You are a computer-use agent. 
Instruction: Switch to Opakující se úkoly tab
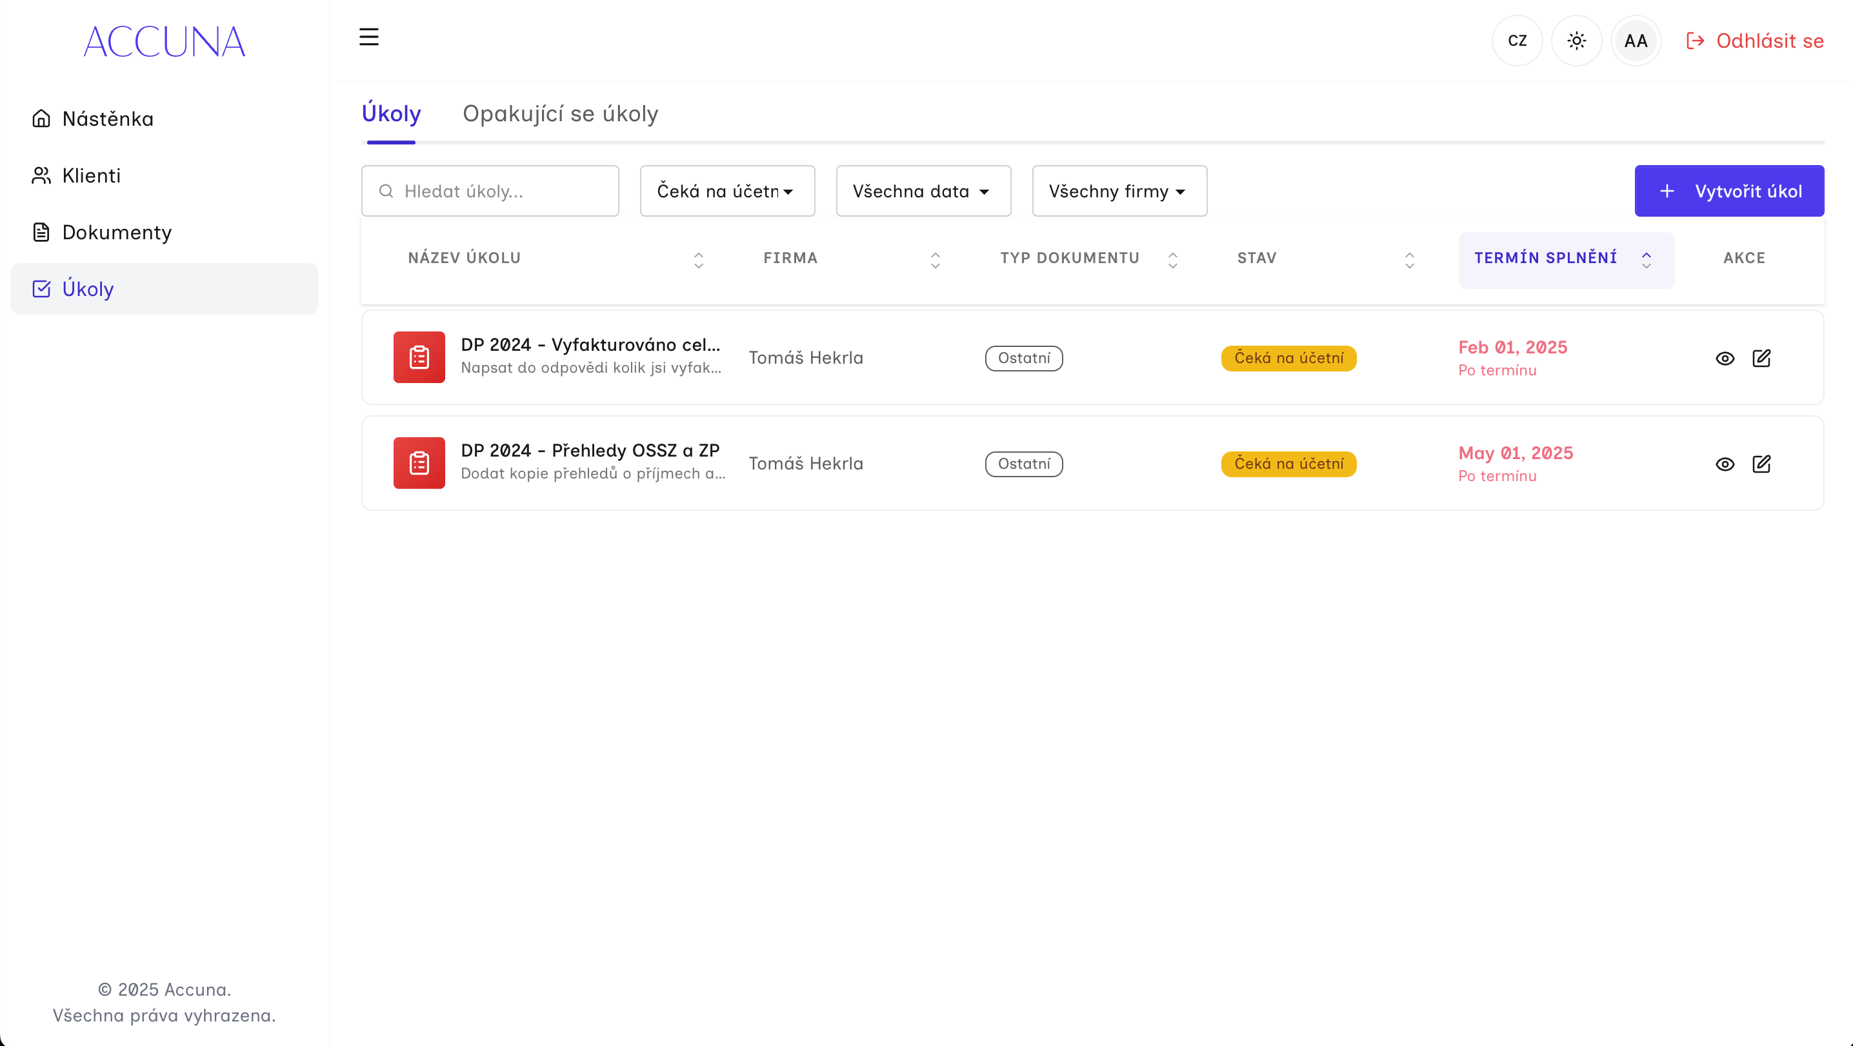pyautogui.click(x=559, y=113)
